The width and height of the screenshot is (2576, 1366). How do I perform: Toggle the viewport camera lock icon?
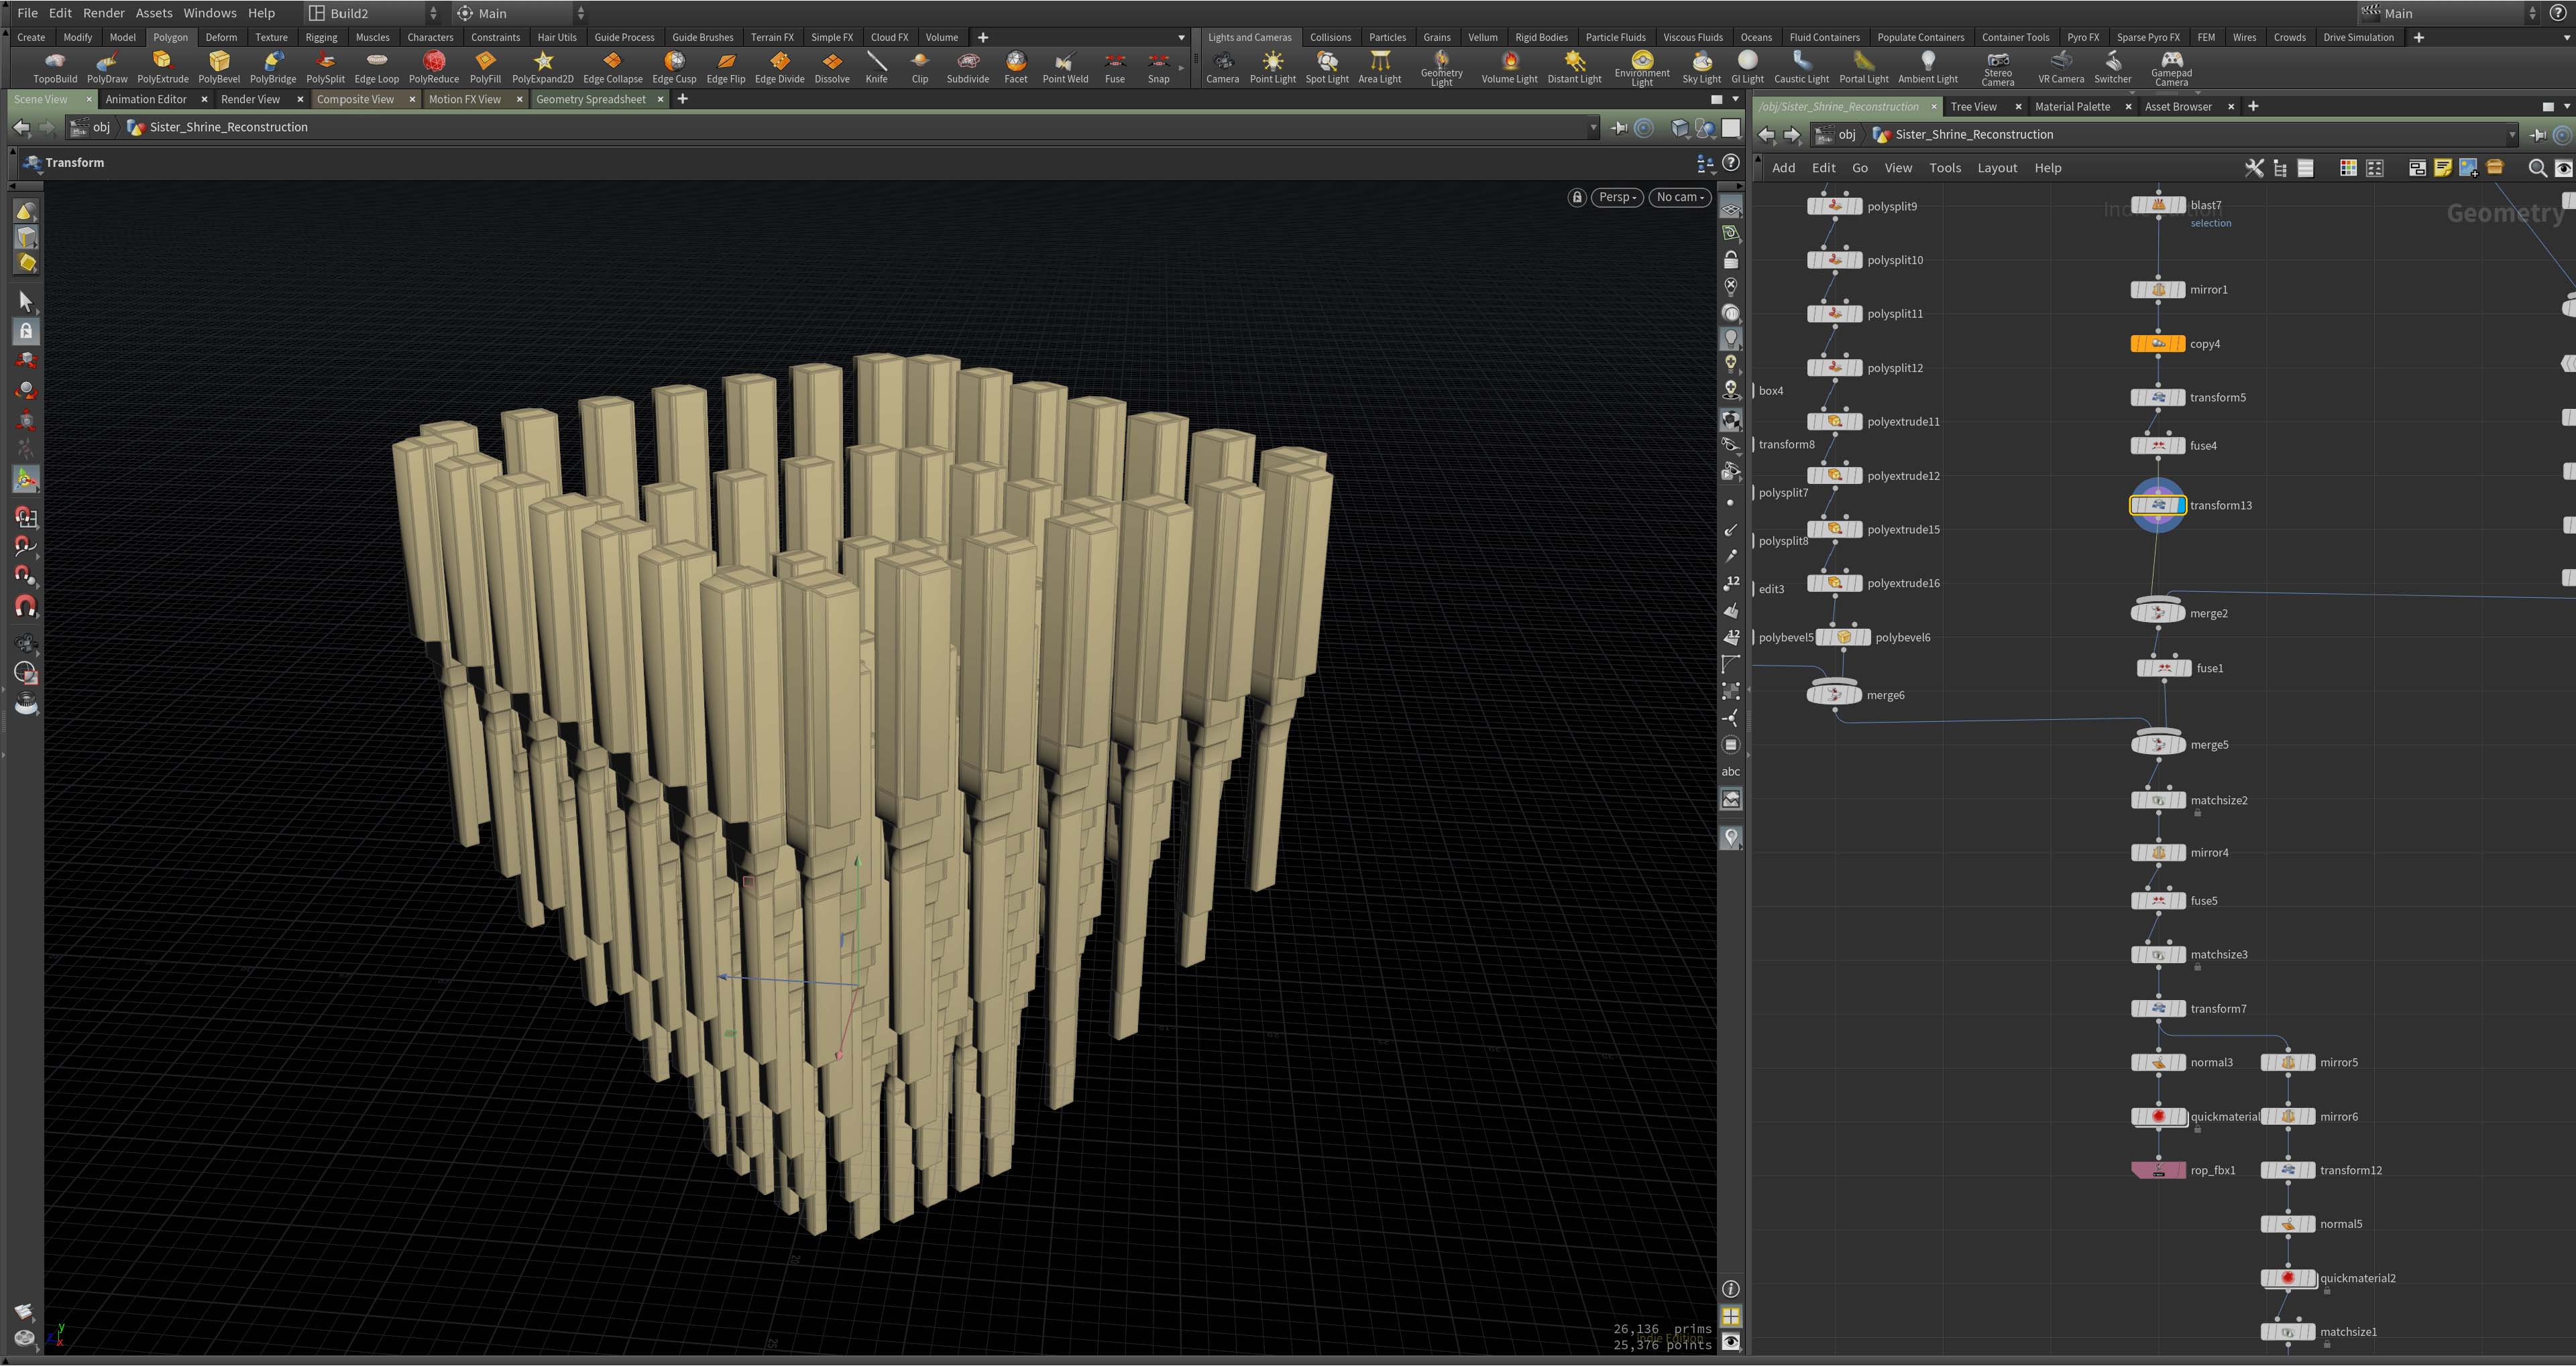coord(1577,198)
